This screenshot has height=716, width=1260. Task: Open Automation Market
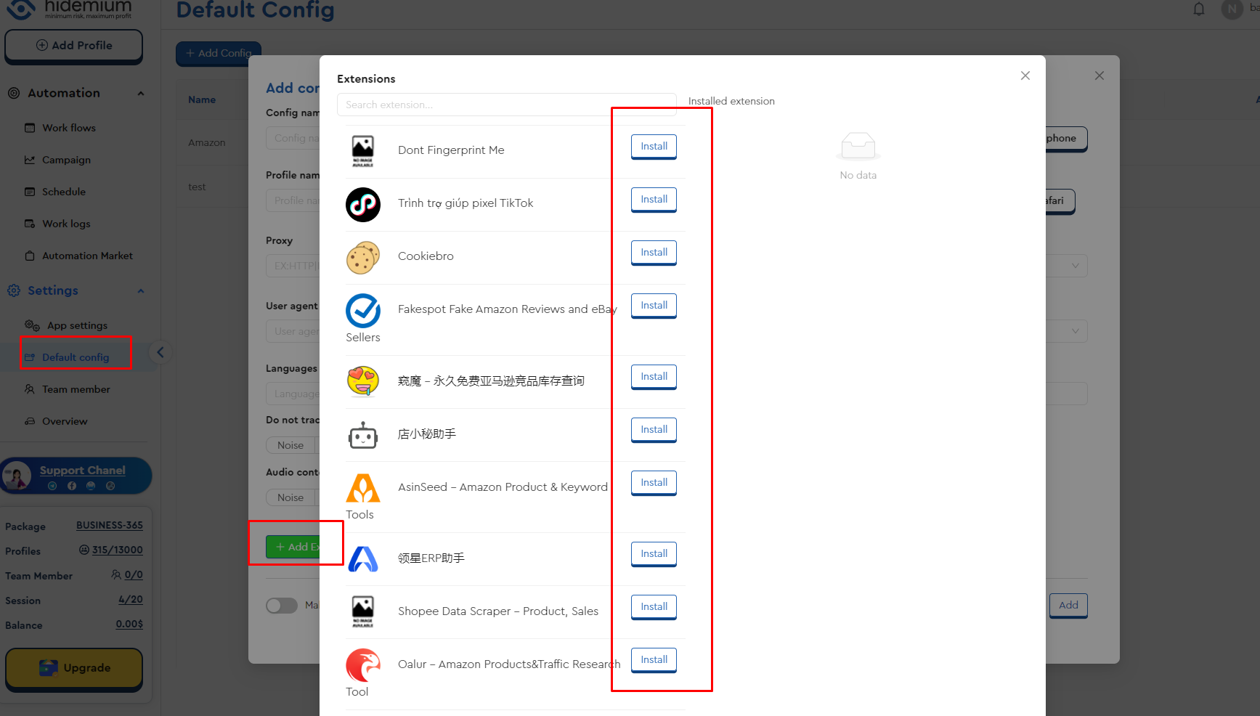(x=87, y=256)
